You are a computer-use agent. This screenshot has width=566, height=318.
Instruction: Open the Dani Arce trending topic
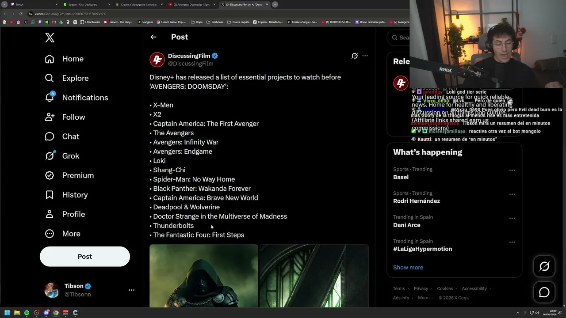coord(407,225)
